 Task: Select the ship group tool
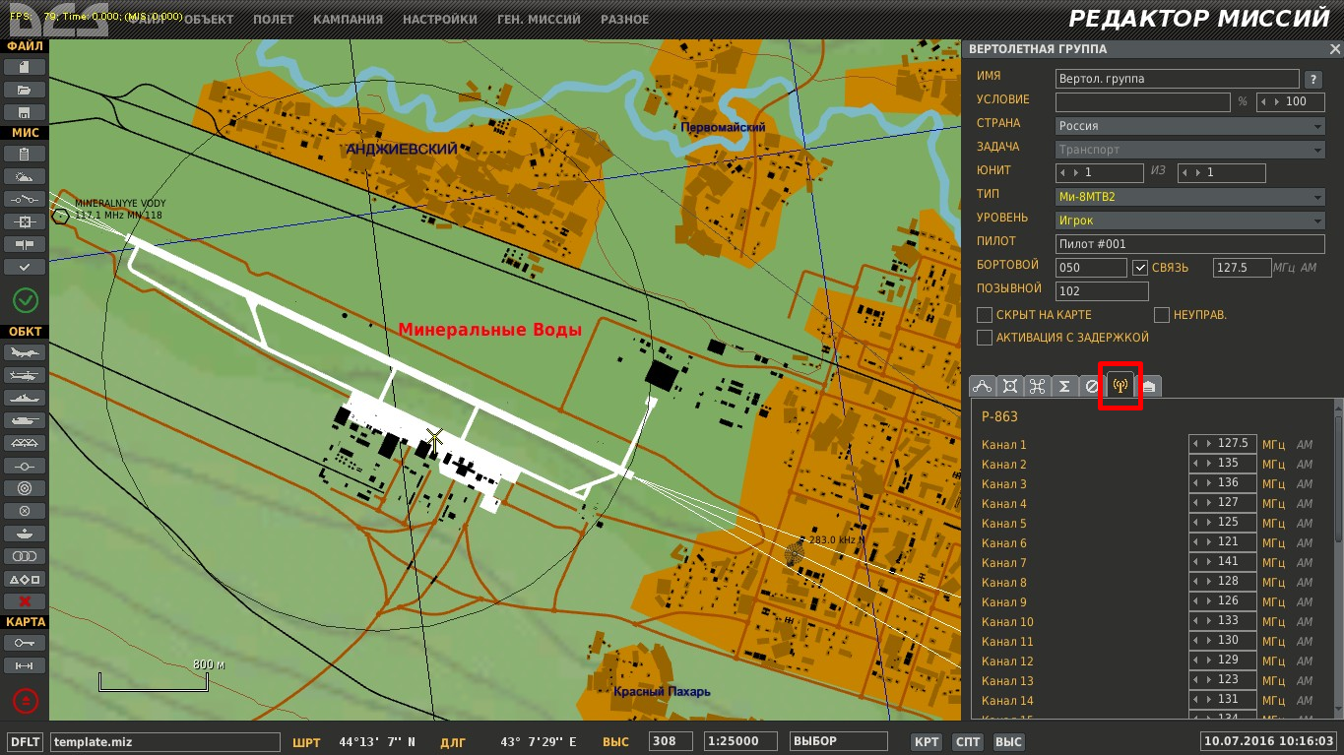25,398
